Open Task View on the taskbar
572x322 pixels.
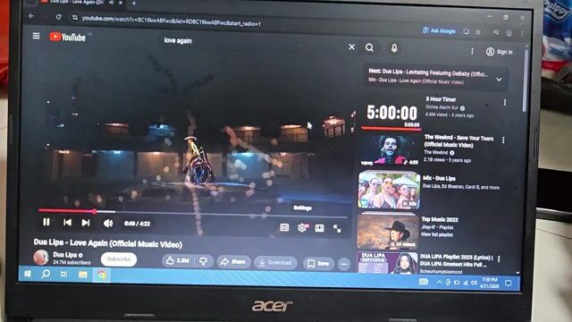point(63,274)
